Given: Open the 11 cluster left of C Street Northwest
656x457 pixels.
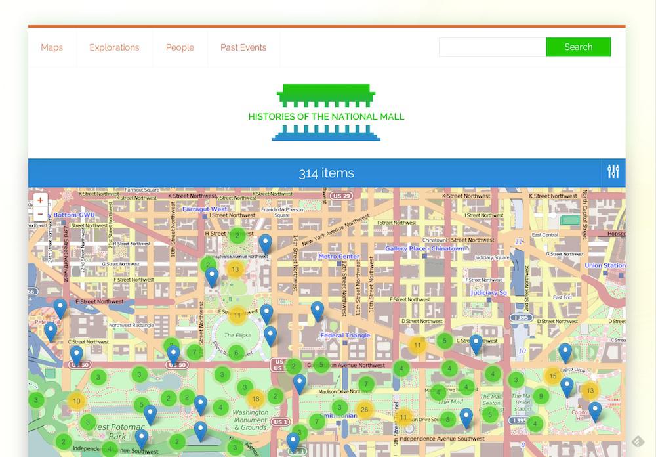Looking at the screenshot, I should (417, 345).
